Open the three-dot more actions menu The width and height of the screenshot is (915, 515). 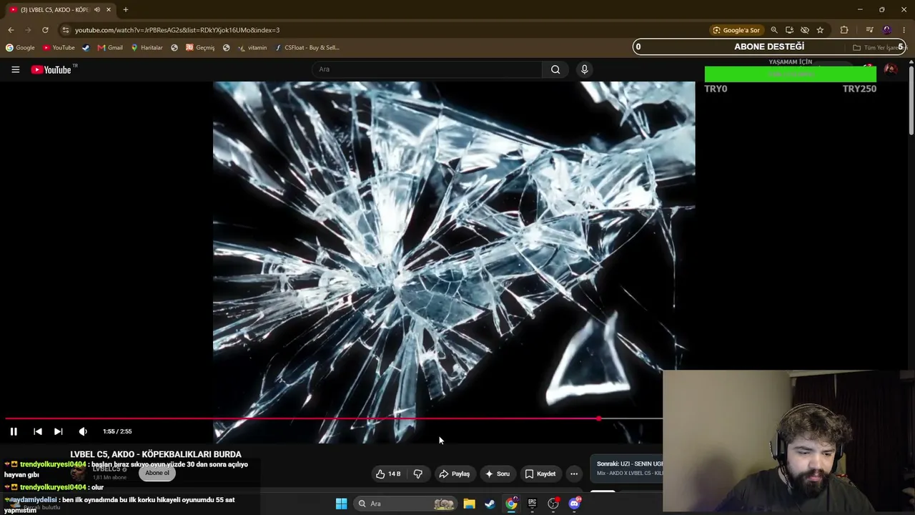click(574, 474)
